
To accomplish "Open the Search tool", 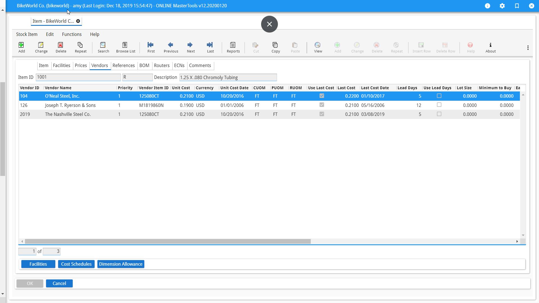I will click(103, 47).
